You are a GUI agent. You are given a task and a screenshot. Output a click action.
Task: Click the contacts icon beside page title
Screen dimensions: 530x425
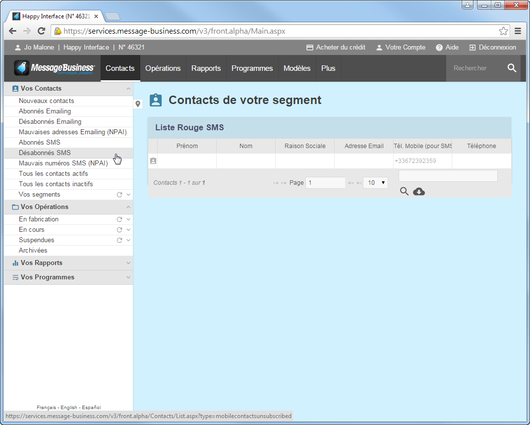tap(156, 100)
